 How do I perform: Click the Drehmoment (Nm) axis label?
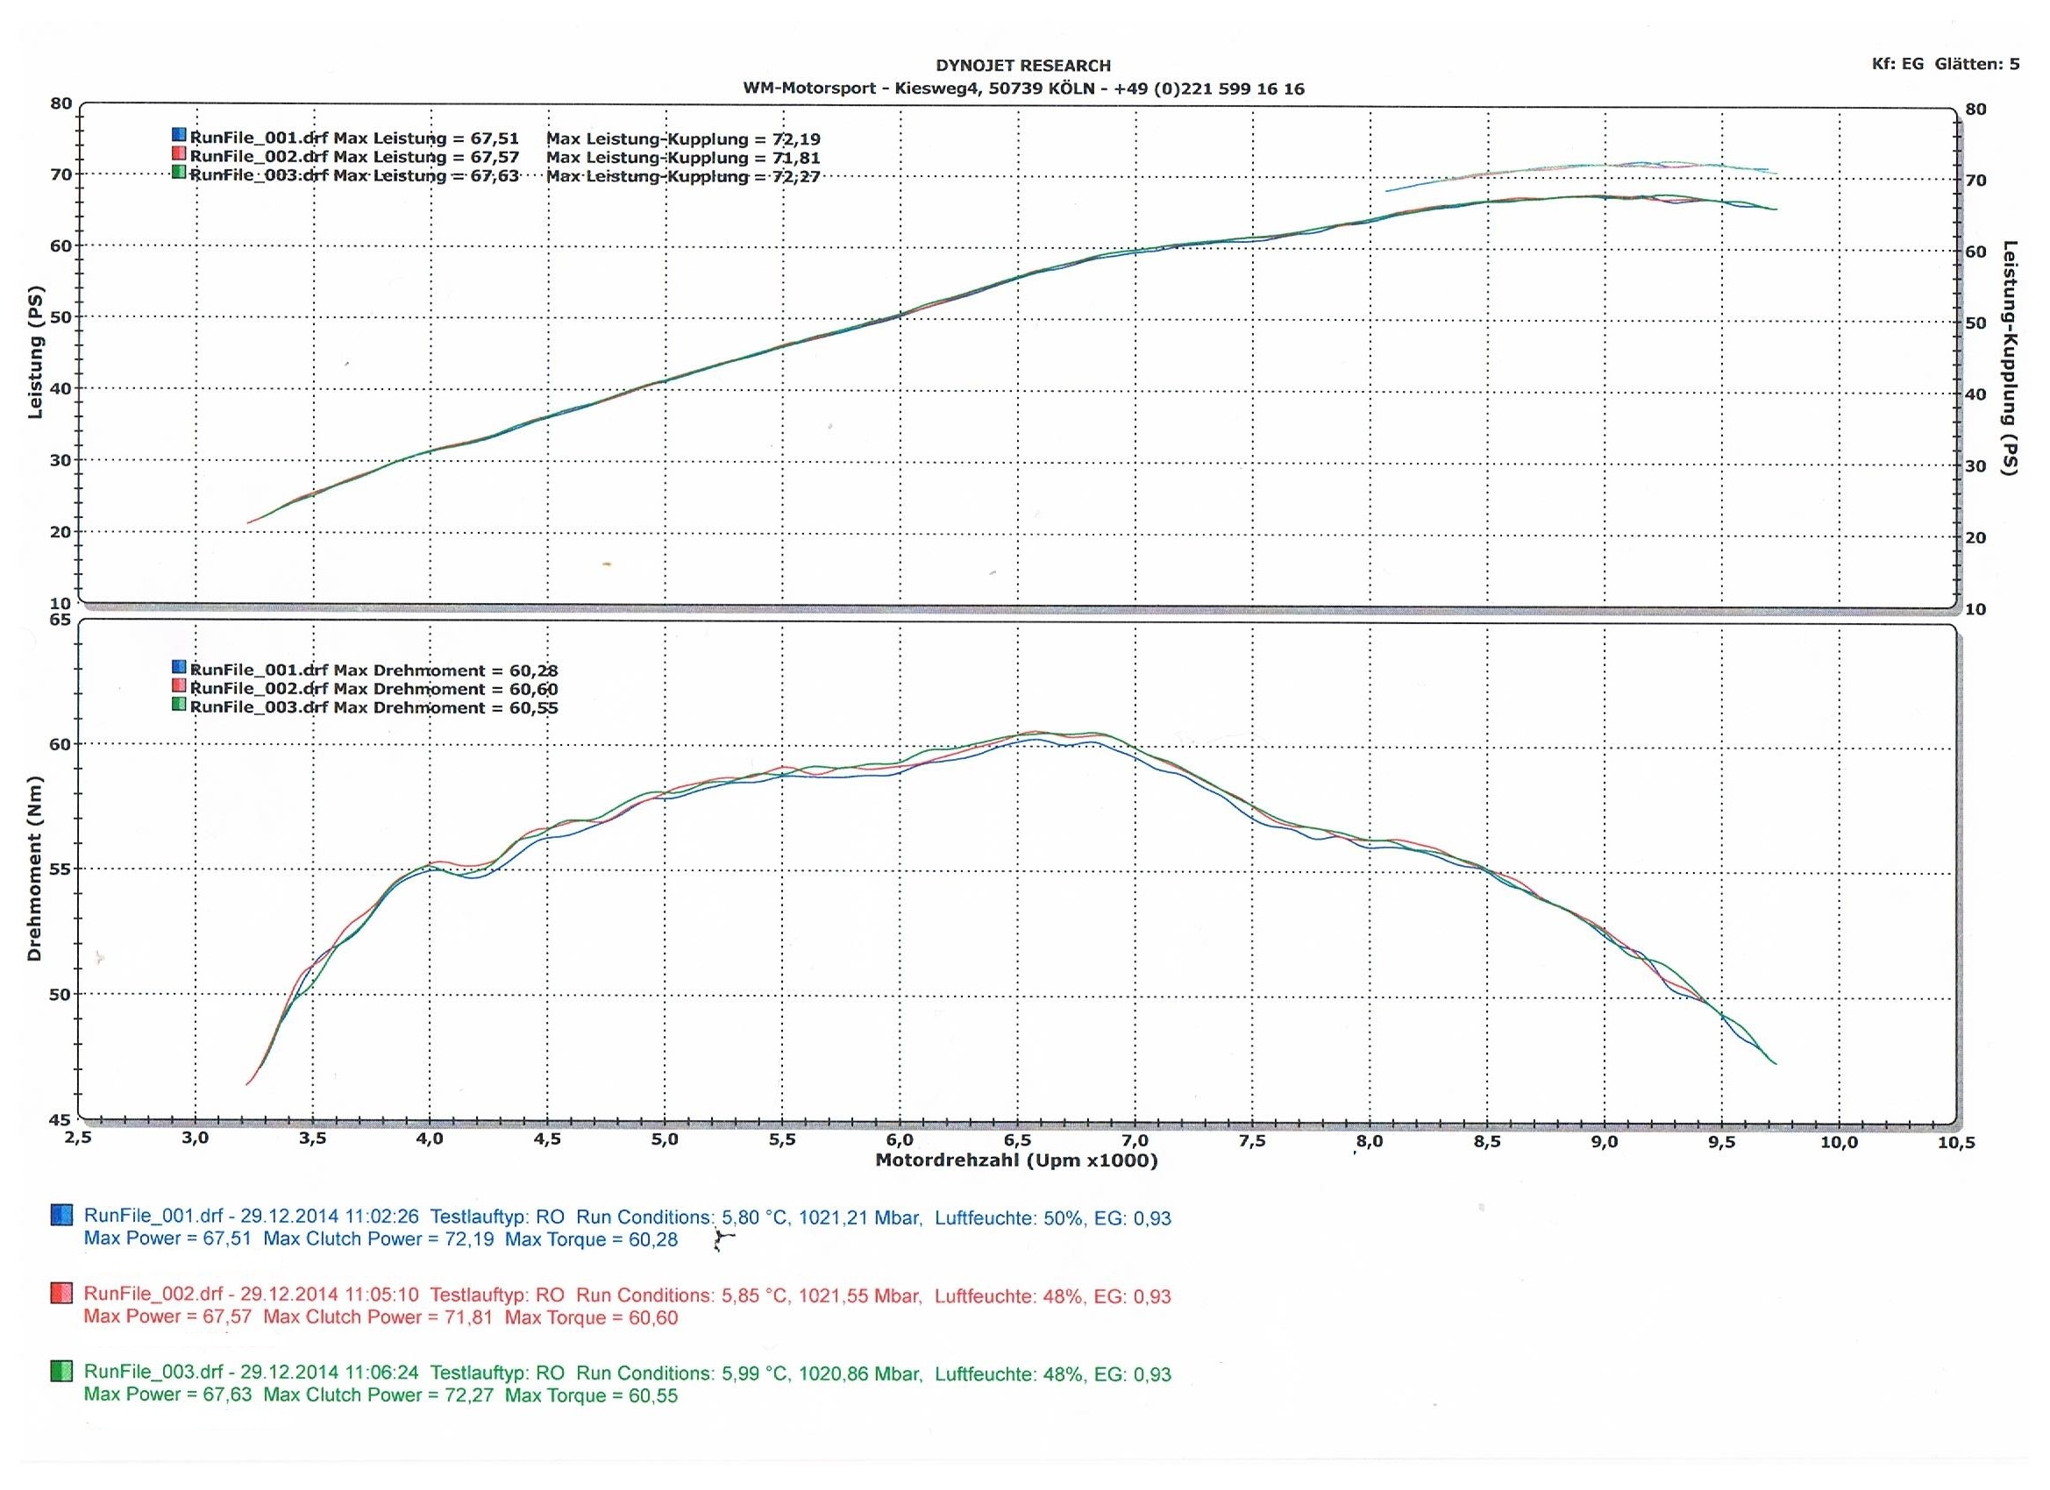pos(35,869)
